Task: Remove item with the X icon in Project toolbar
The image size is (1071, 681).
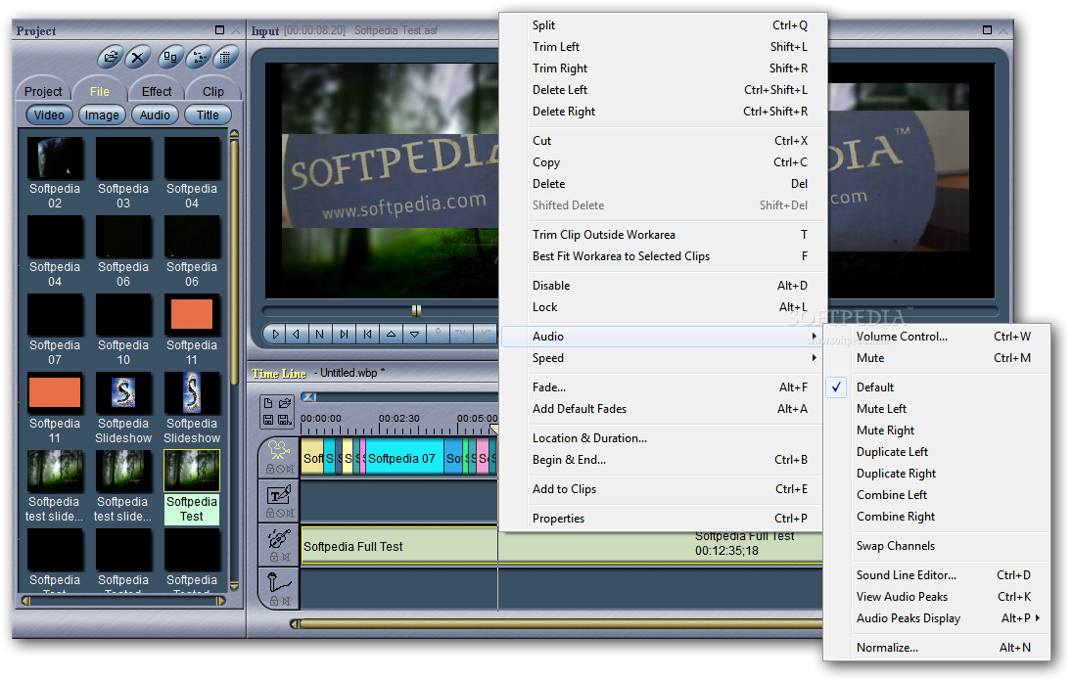Action: click(x=139, y=58)
